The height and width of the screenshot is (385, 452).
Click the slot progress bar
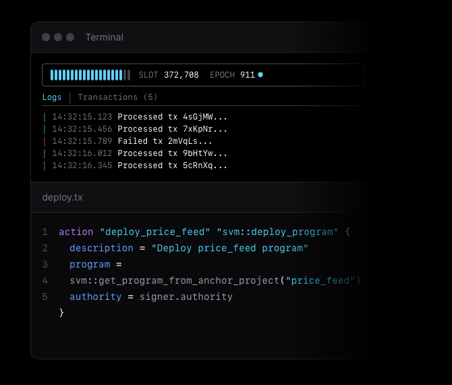(90, 75)
